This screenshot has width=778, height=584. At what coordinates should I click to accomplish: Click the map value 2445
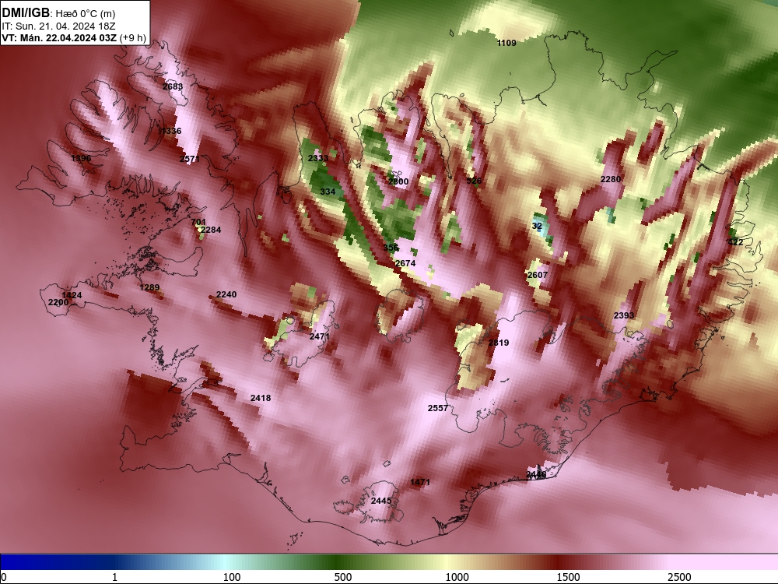(381, 501)
